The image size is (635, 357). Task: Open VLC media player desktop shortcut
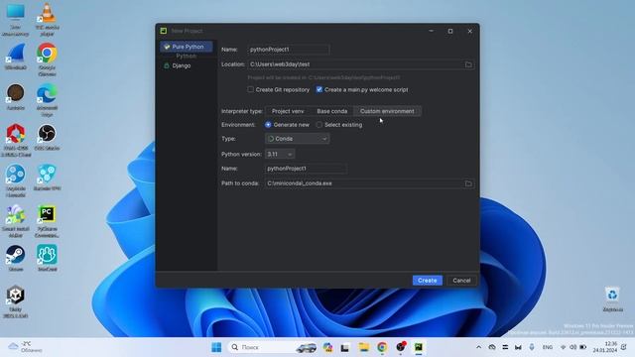pos(47,19)
